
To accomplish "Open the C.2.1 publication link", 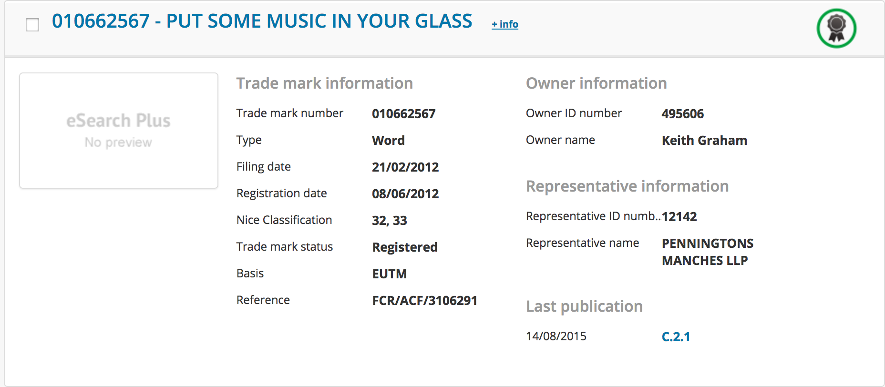I will pos(676,337).
